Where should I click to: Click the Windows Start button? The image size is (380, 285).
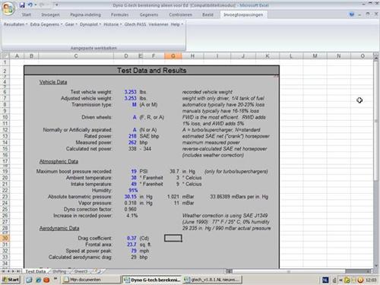click(11, 280)
